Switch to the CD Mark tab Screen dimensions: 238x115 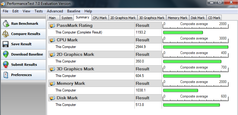tap(214, 18)
